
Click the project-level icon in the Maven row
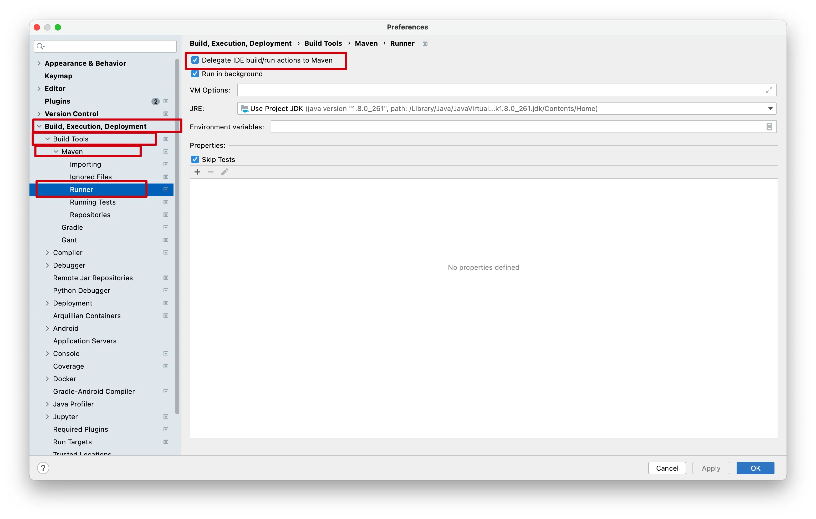click(166, 151)
